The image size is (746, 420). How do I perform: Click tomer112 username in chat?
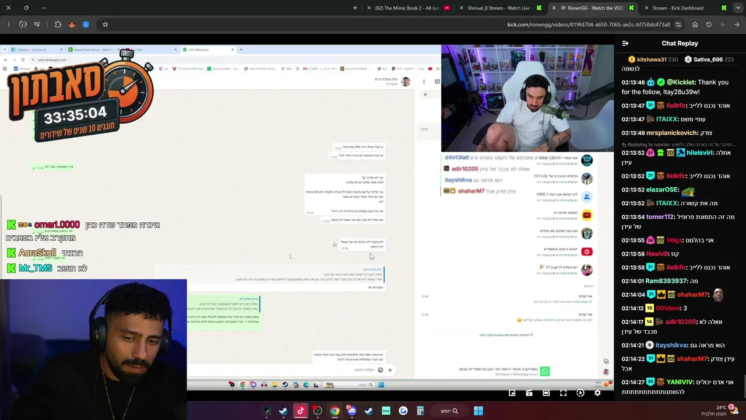pos(660,217)
